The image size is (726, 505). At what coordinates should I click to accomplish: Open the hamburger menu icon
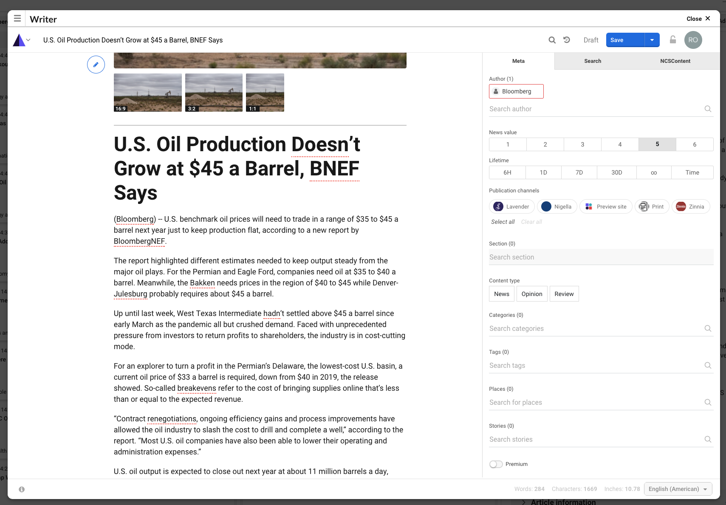click(x=17, y=18)
